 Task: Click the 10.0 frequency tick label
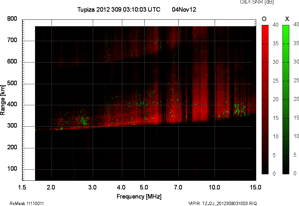[x=214, y=187]
